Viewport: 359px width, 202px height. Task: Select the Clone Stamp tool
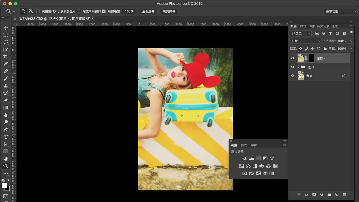(x=6, y=86)
